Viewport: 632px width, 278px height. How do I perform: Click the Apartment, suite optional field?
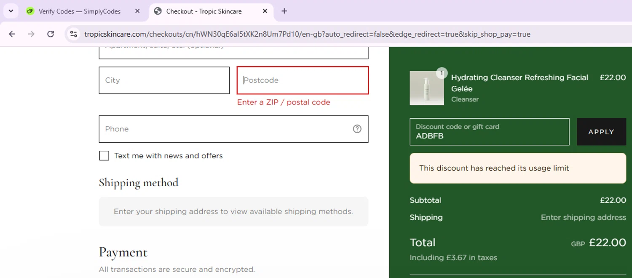[233, 52]
